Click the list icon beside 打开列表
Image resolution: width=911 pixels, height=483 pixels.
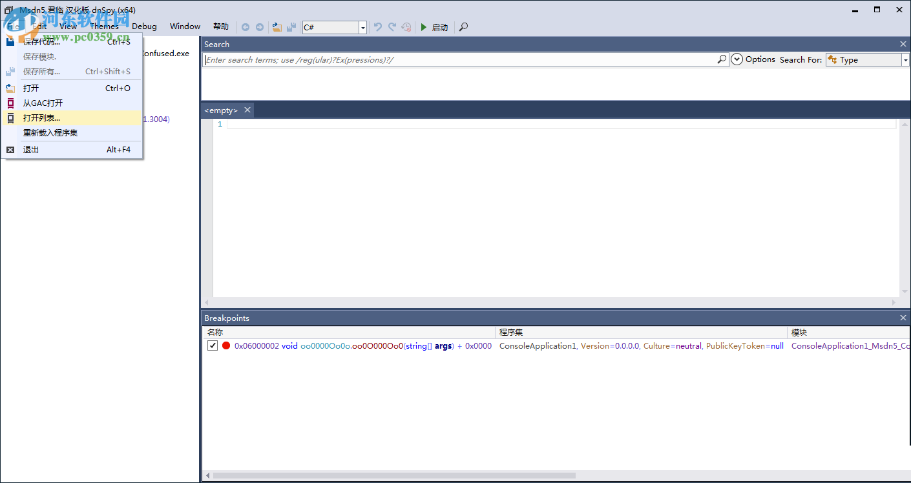point(10,118)
